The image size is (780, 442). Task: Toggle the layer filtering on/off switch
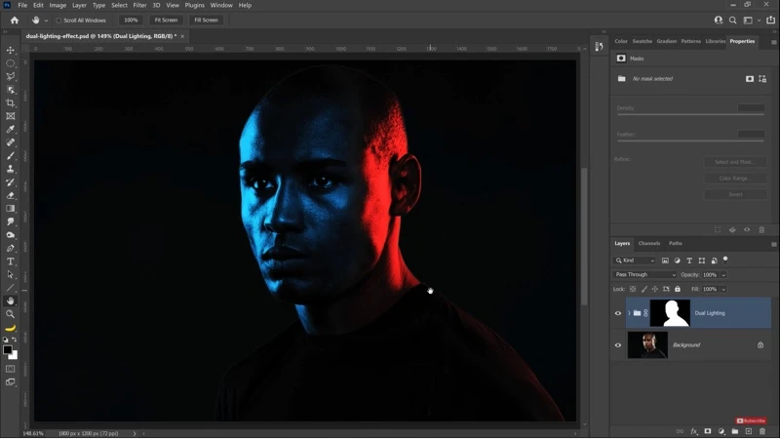pos(725,260)
